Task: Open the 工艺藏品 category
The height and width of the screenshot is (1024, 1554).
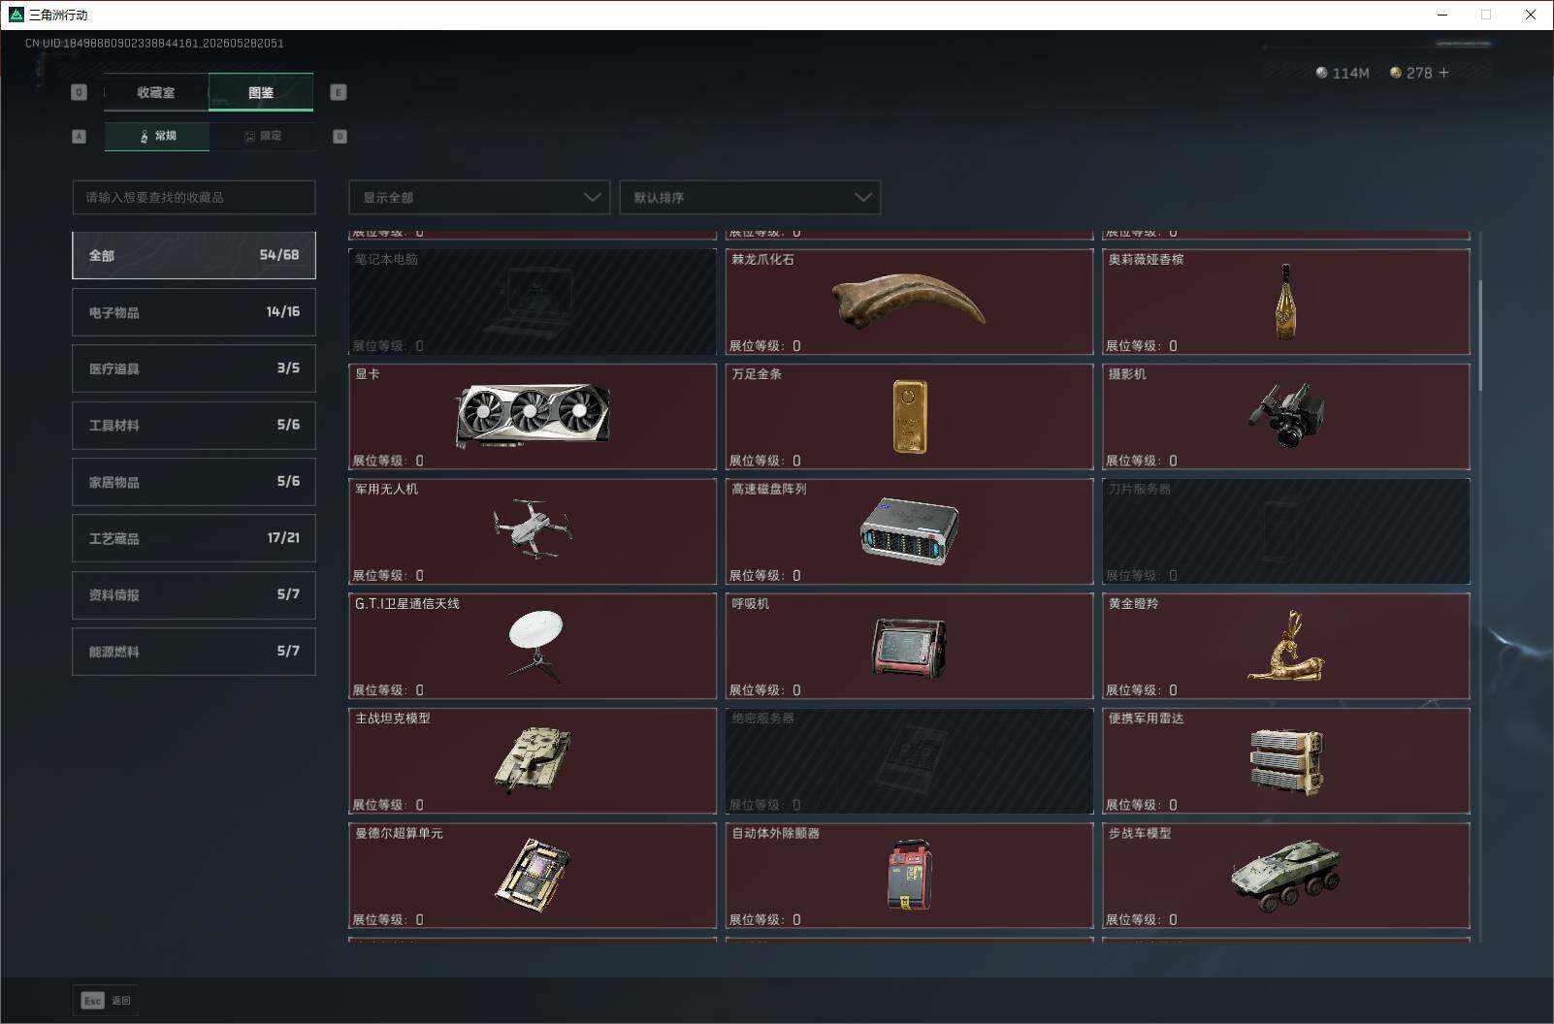Action: pos(194,538)
